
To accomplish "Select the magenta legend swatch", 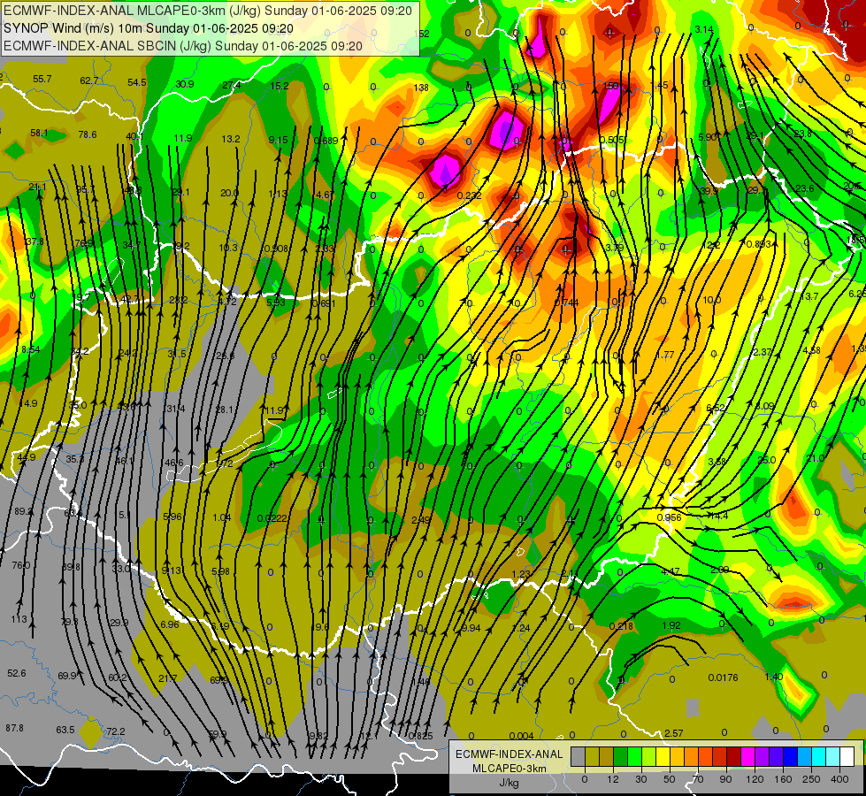I will point(747,757).
